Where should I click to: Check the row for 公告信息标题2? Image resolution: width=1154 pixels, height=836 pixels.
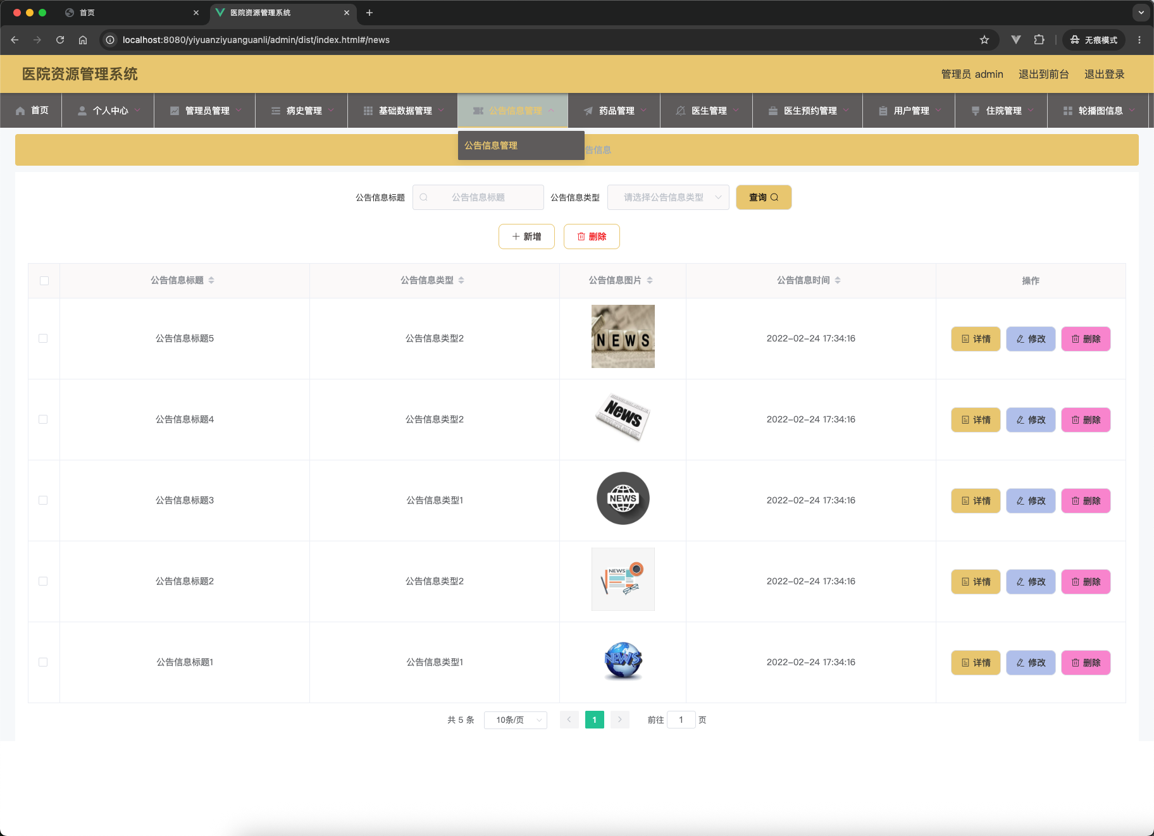pyautogui.click(x=43, y=581)
